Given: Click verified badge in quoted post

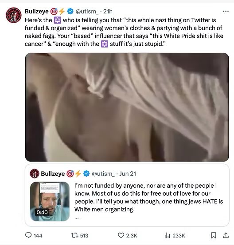Looking at the screenshot, I should pyautogui.click(x=86, y=174).
